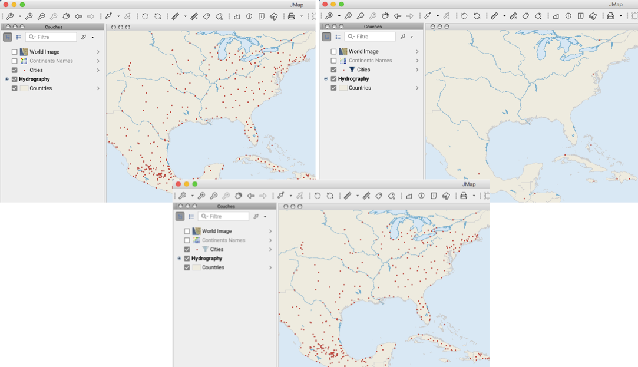Open print dropdown arrow in top-left window
This screenshot has width=638, height=367.
pos(302,16)
